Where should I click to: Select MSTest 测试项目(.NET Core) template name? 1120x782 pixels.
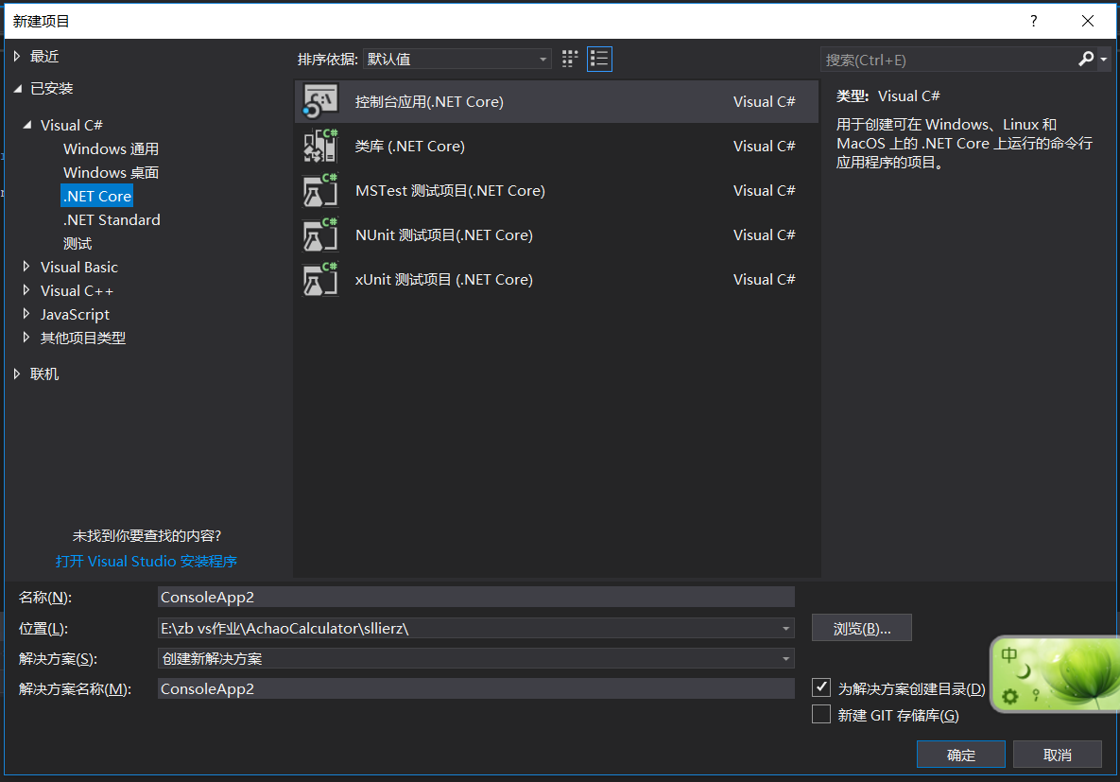pyautogui.click(x=450, y=190)
